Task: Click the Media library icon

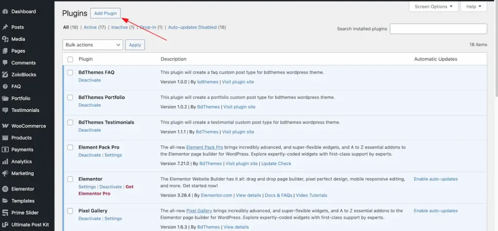Action: pos(5,39)
